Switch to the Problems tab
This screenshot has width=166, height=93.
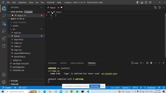pos(52,63)
